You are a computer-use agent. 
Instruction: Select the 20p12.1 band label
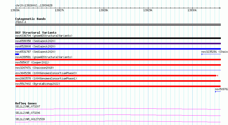click(21, 22)
